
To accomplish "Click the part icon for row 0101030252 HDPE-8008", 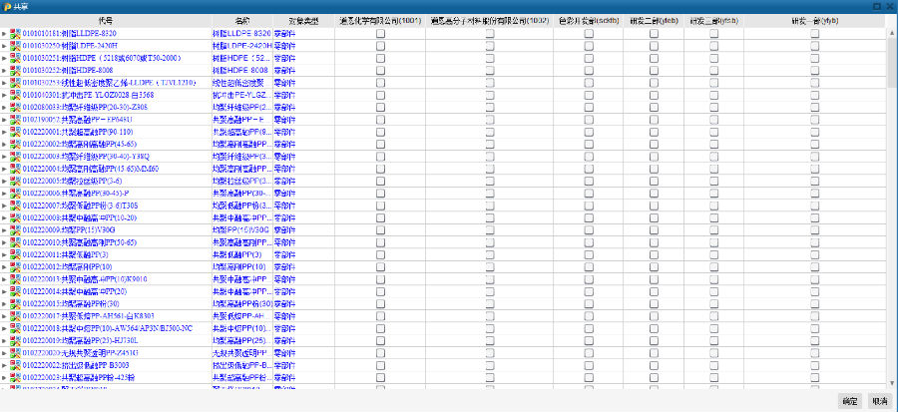I will [15, 71].
